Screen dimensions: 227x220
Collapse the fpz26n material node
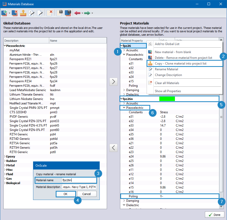pos(122,99)
